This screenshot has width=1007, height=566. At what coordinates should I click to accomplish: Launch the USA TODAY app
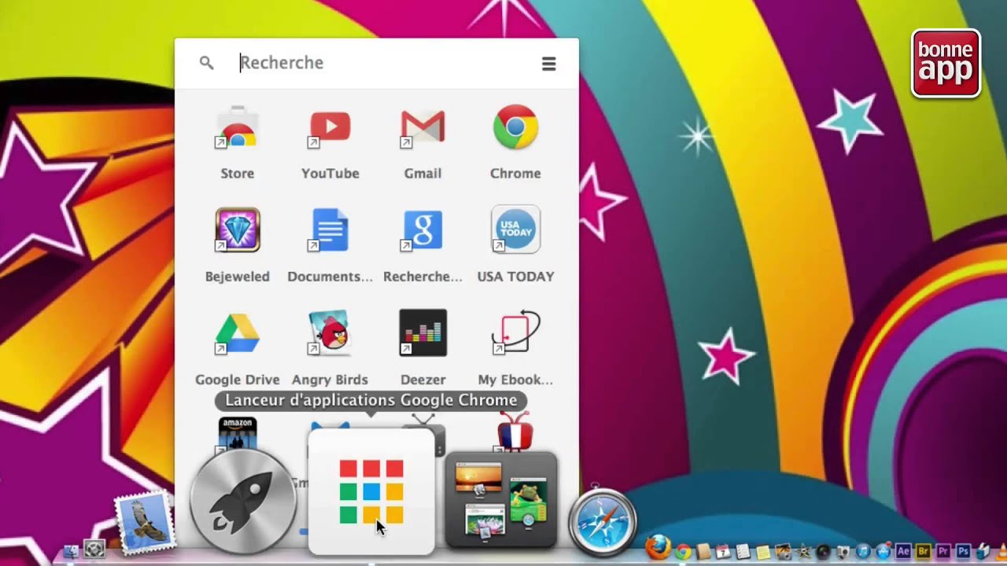pos(515,230)
